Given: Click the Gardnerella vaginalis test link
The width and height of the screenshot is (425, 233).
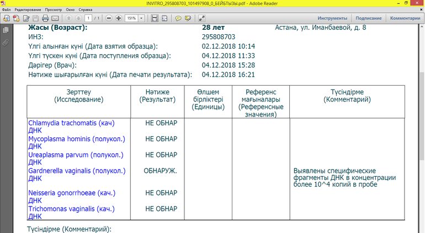Looking at the screenshot, I should (x=77, y=171).
